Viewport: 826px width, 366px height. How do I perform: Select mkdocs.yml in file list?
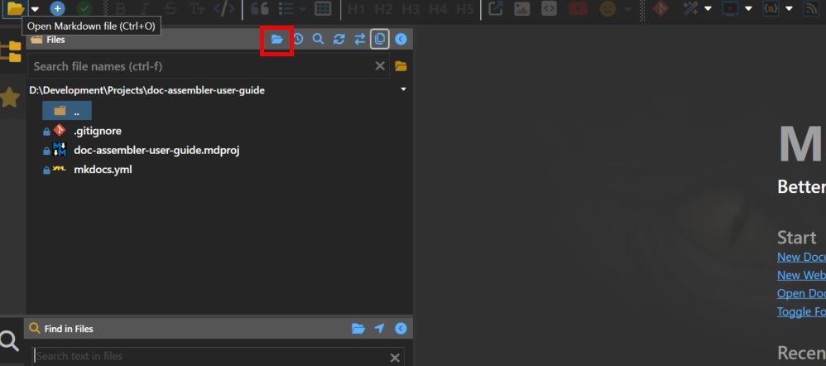[103, 170]
